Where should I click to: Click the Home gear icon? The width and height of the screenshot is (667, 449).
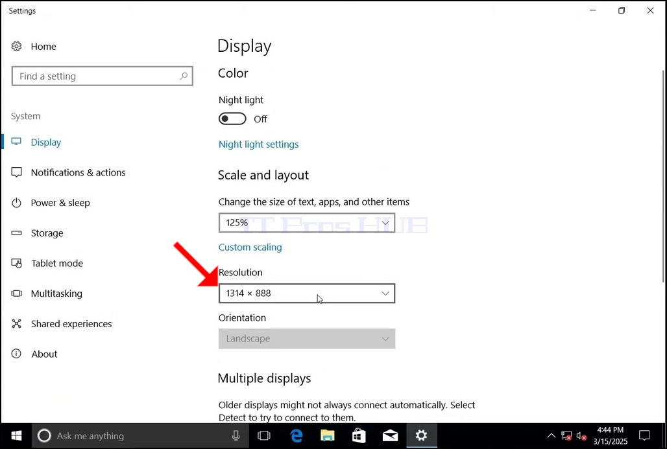pyautogui.click(x=16, y=46)
